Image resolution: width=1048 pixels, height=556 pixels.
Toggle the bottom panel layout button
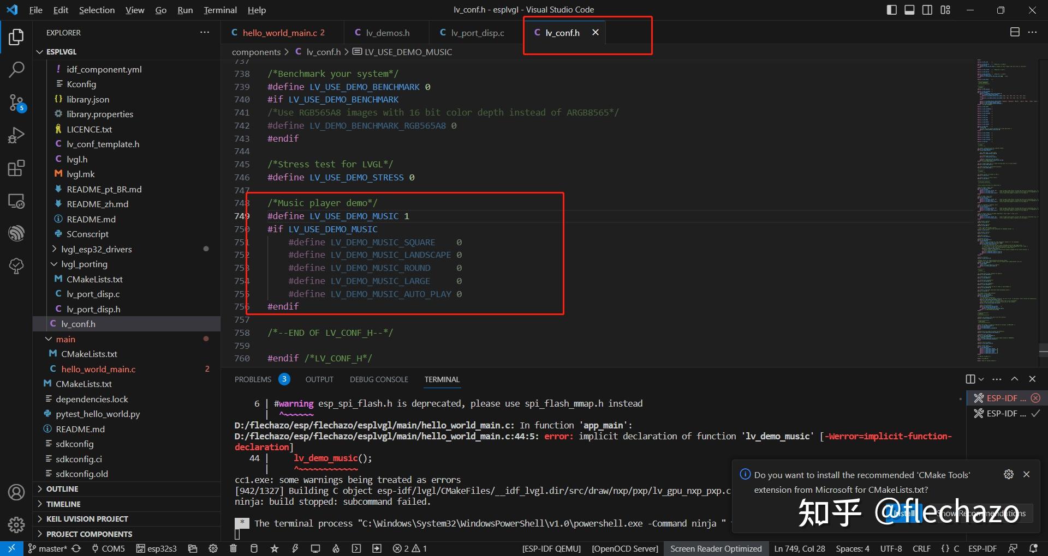tap(909, 10)
